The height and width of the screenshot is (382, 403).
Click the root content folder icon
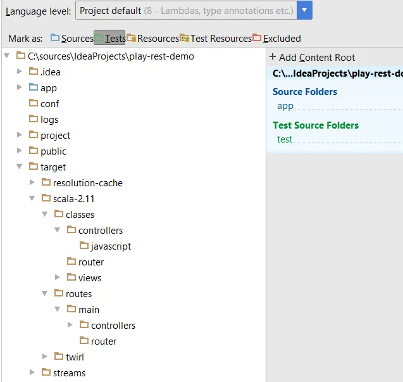click(x=21, y=55)
